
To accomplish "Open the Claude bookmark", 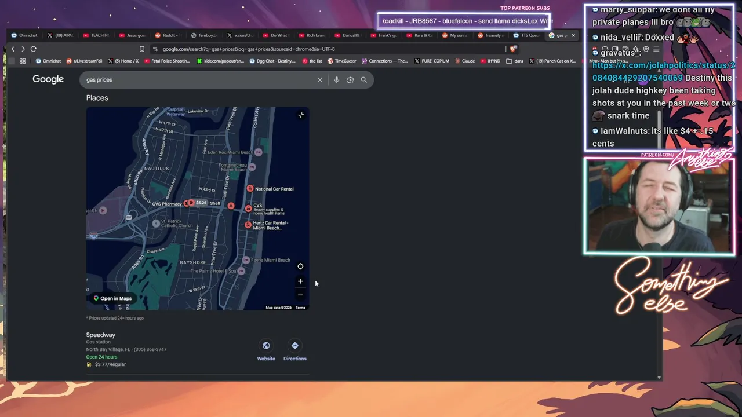I will pos(465,61).
